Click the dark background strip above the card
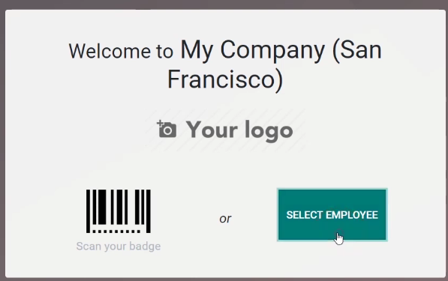Viewport: 448px width, 281px height. click(224, 4)
